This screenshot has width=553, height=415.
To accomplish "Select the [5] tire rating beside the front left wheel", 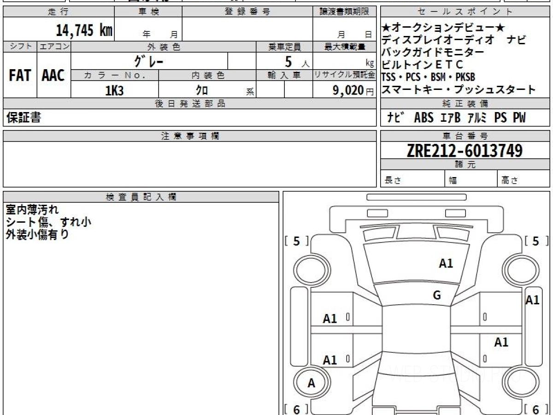I will (296, 241).
